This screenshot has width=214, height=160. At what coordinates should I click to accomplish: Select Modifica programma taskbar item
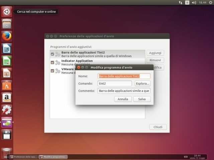click(x=53, y=157)
